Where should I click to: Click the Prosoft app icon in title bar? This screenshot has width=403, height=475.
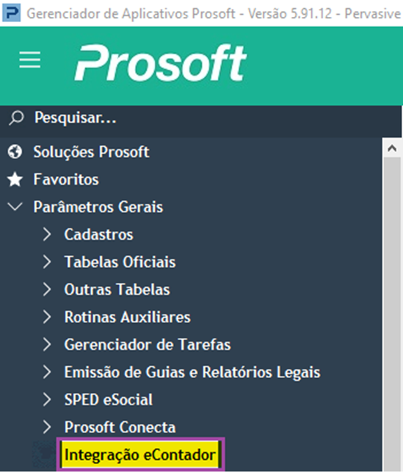click(12, 12)
